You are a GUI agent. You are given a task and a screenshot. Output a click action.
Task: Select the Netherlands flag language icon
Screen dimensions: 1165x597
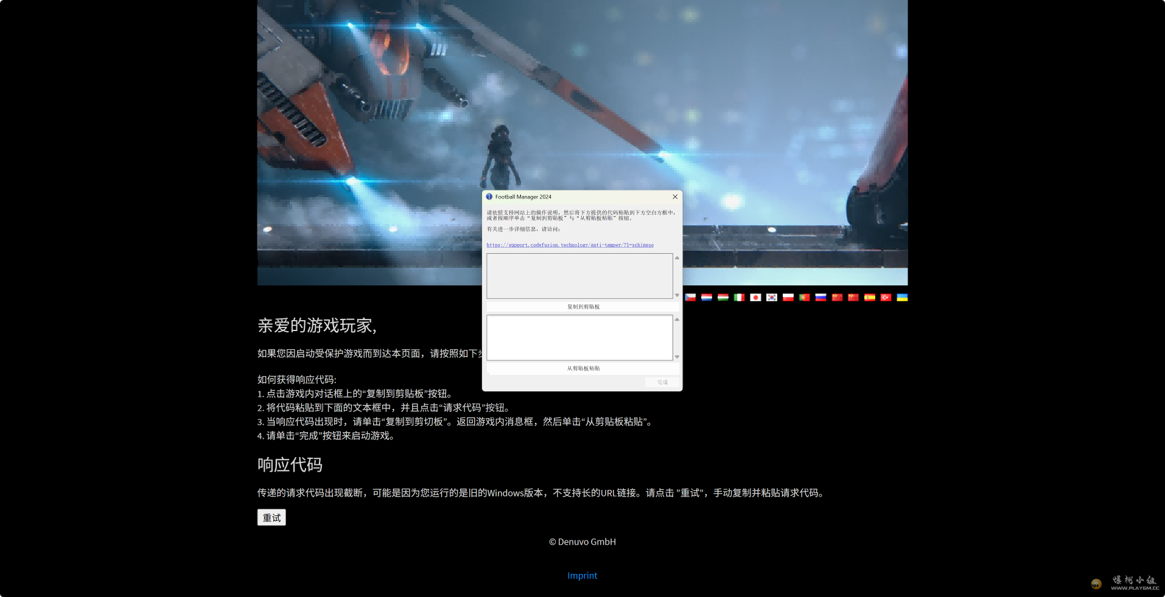coord(707,298)
